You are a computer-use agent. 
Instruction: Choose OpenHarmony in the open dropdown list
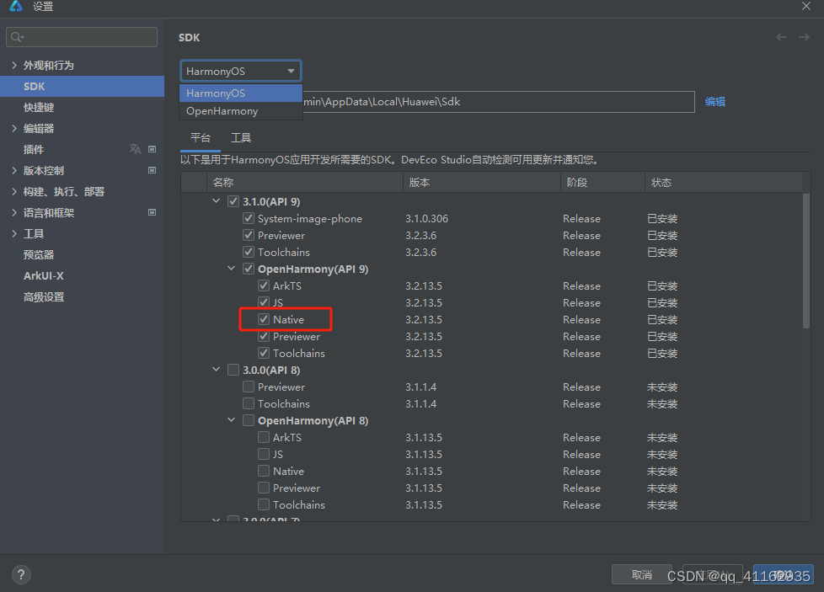tap(241, 111)
